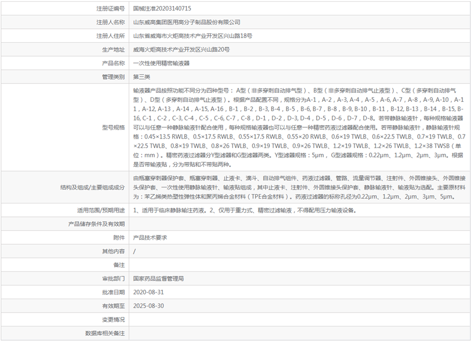Click the model specification paragraph starting '输液器产品按照功能不同'

pyautogui.click(x=299, y=127)
